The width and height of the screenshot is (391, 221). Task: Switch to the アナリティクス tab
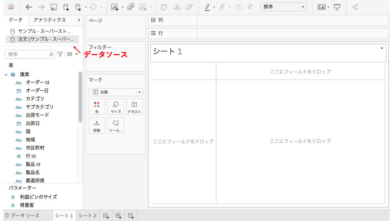tap(49, 20)
